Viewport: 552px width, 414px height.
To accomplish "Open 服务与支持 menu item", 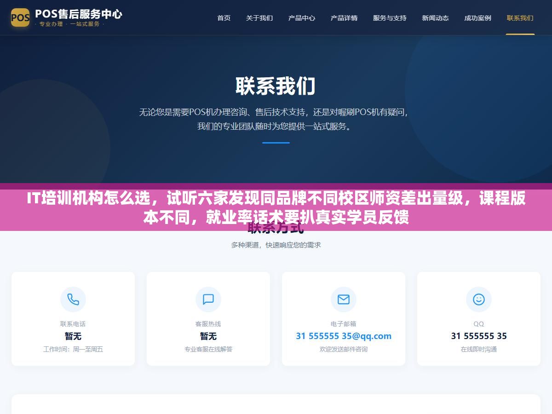I will coord(390,18).
